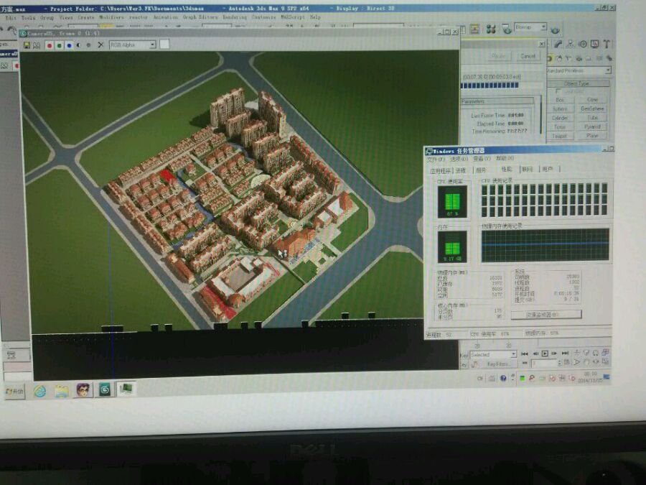Switch to the Display command panel
646x485 pixels.
click(x=594, y=44)
